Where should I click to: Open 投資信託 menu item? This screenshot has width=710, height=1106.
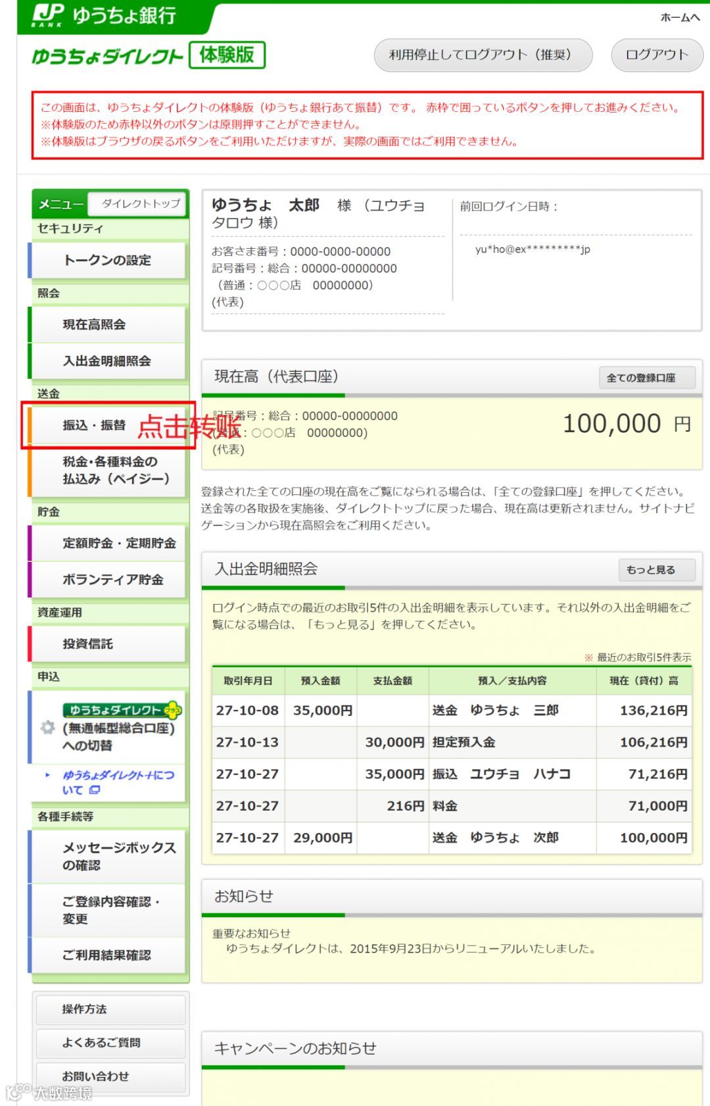[108, 643]
